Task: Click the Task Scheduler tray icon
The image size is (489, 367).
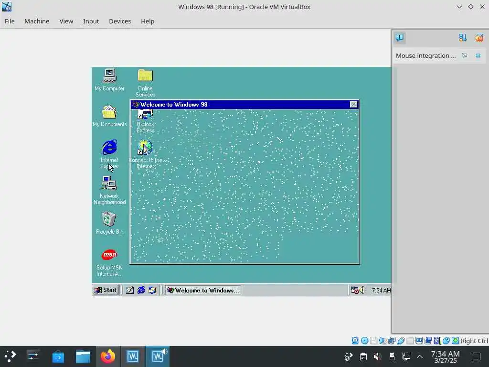Action: point(354,290)
